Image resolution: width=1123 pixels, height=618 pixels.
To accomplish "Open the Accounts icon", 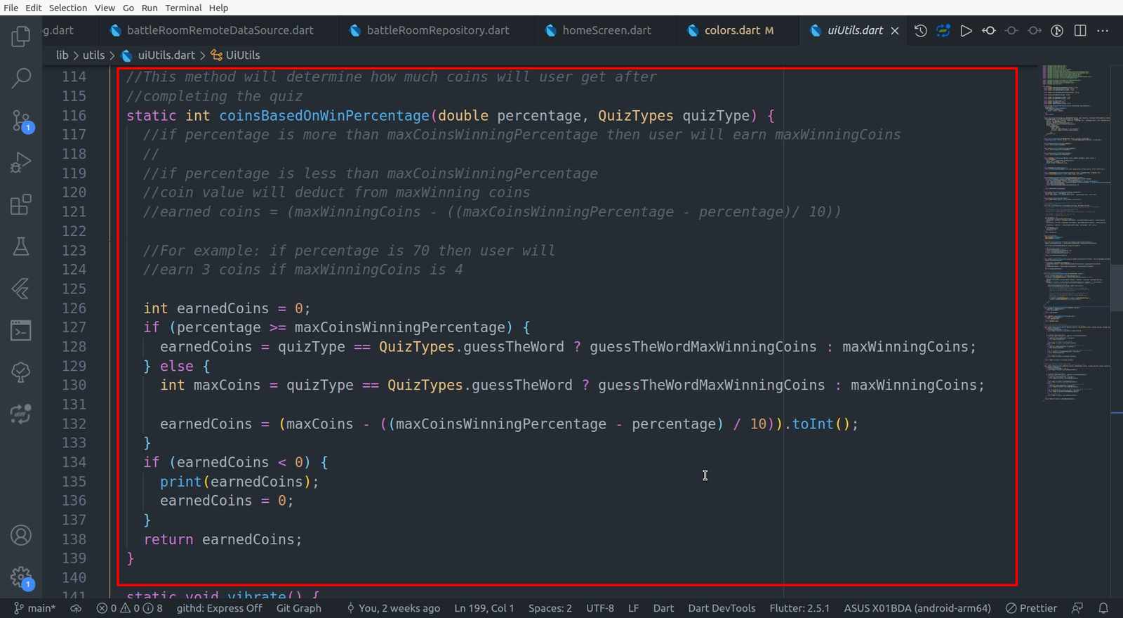I will [21, 535].
